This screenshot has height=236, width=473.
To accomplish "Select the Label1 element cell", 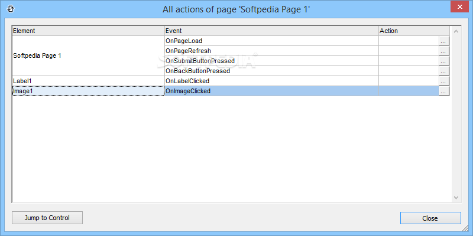I will (88, 81).
